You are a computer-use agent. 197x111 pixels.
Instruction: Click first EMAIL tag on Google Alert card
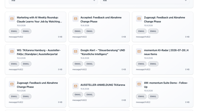(x=78, y=64)
